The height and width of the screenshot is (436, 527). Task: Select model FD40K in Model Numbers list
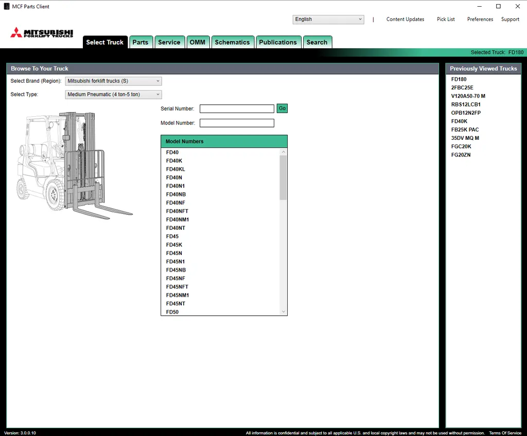click(x=174, y=161)
